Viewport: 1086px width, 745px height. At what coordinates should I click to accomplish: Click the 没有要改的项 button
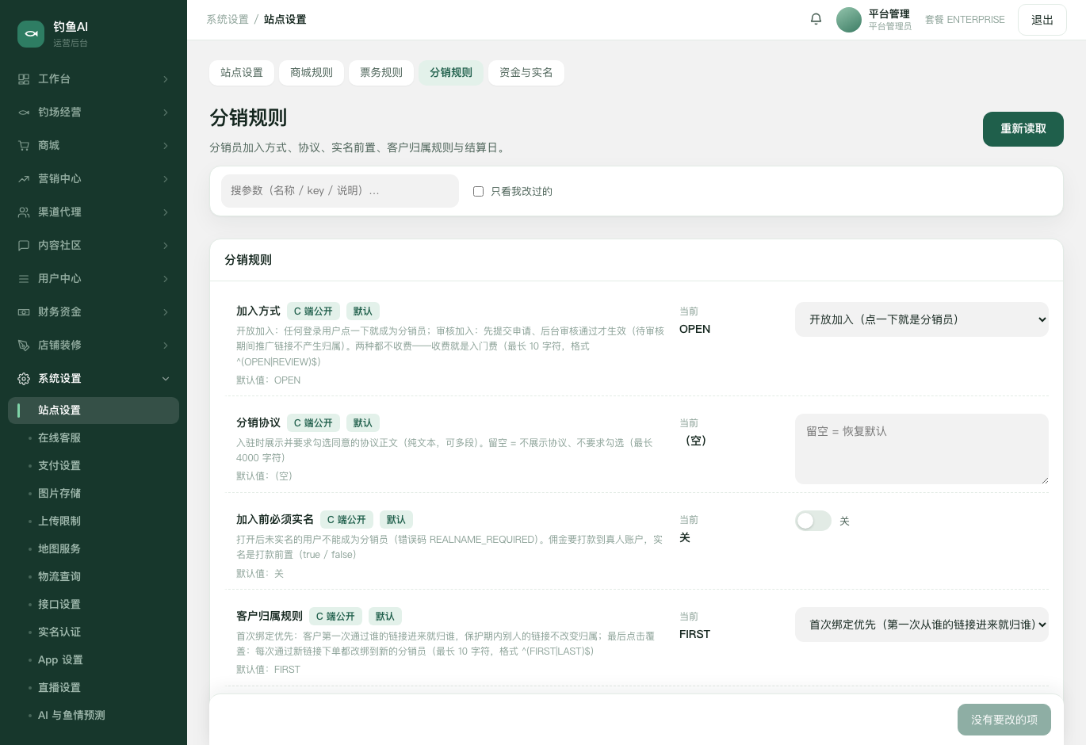point(1004,720)
